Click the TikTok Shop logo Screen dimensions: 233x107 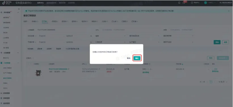click(7, 3)
